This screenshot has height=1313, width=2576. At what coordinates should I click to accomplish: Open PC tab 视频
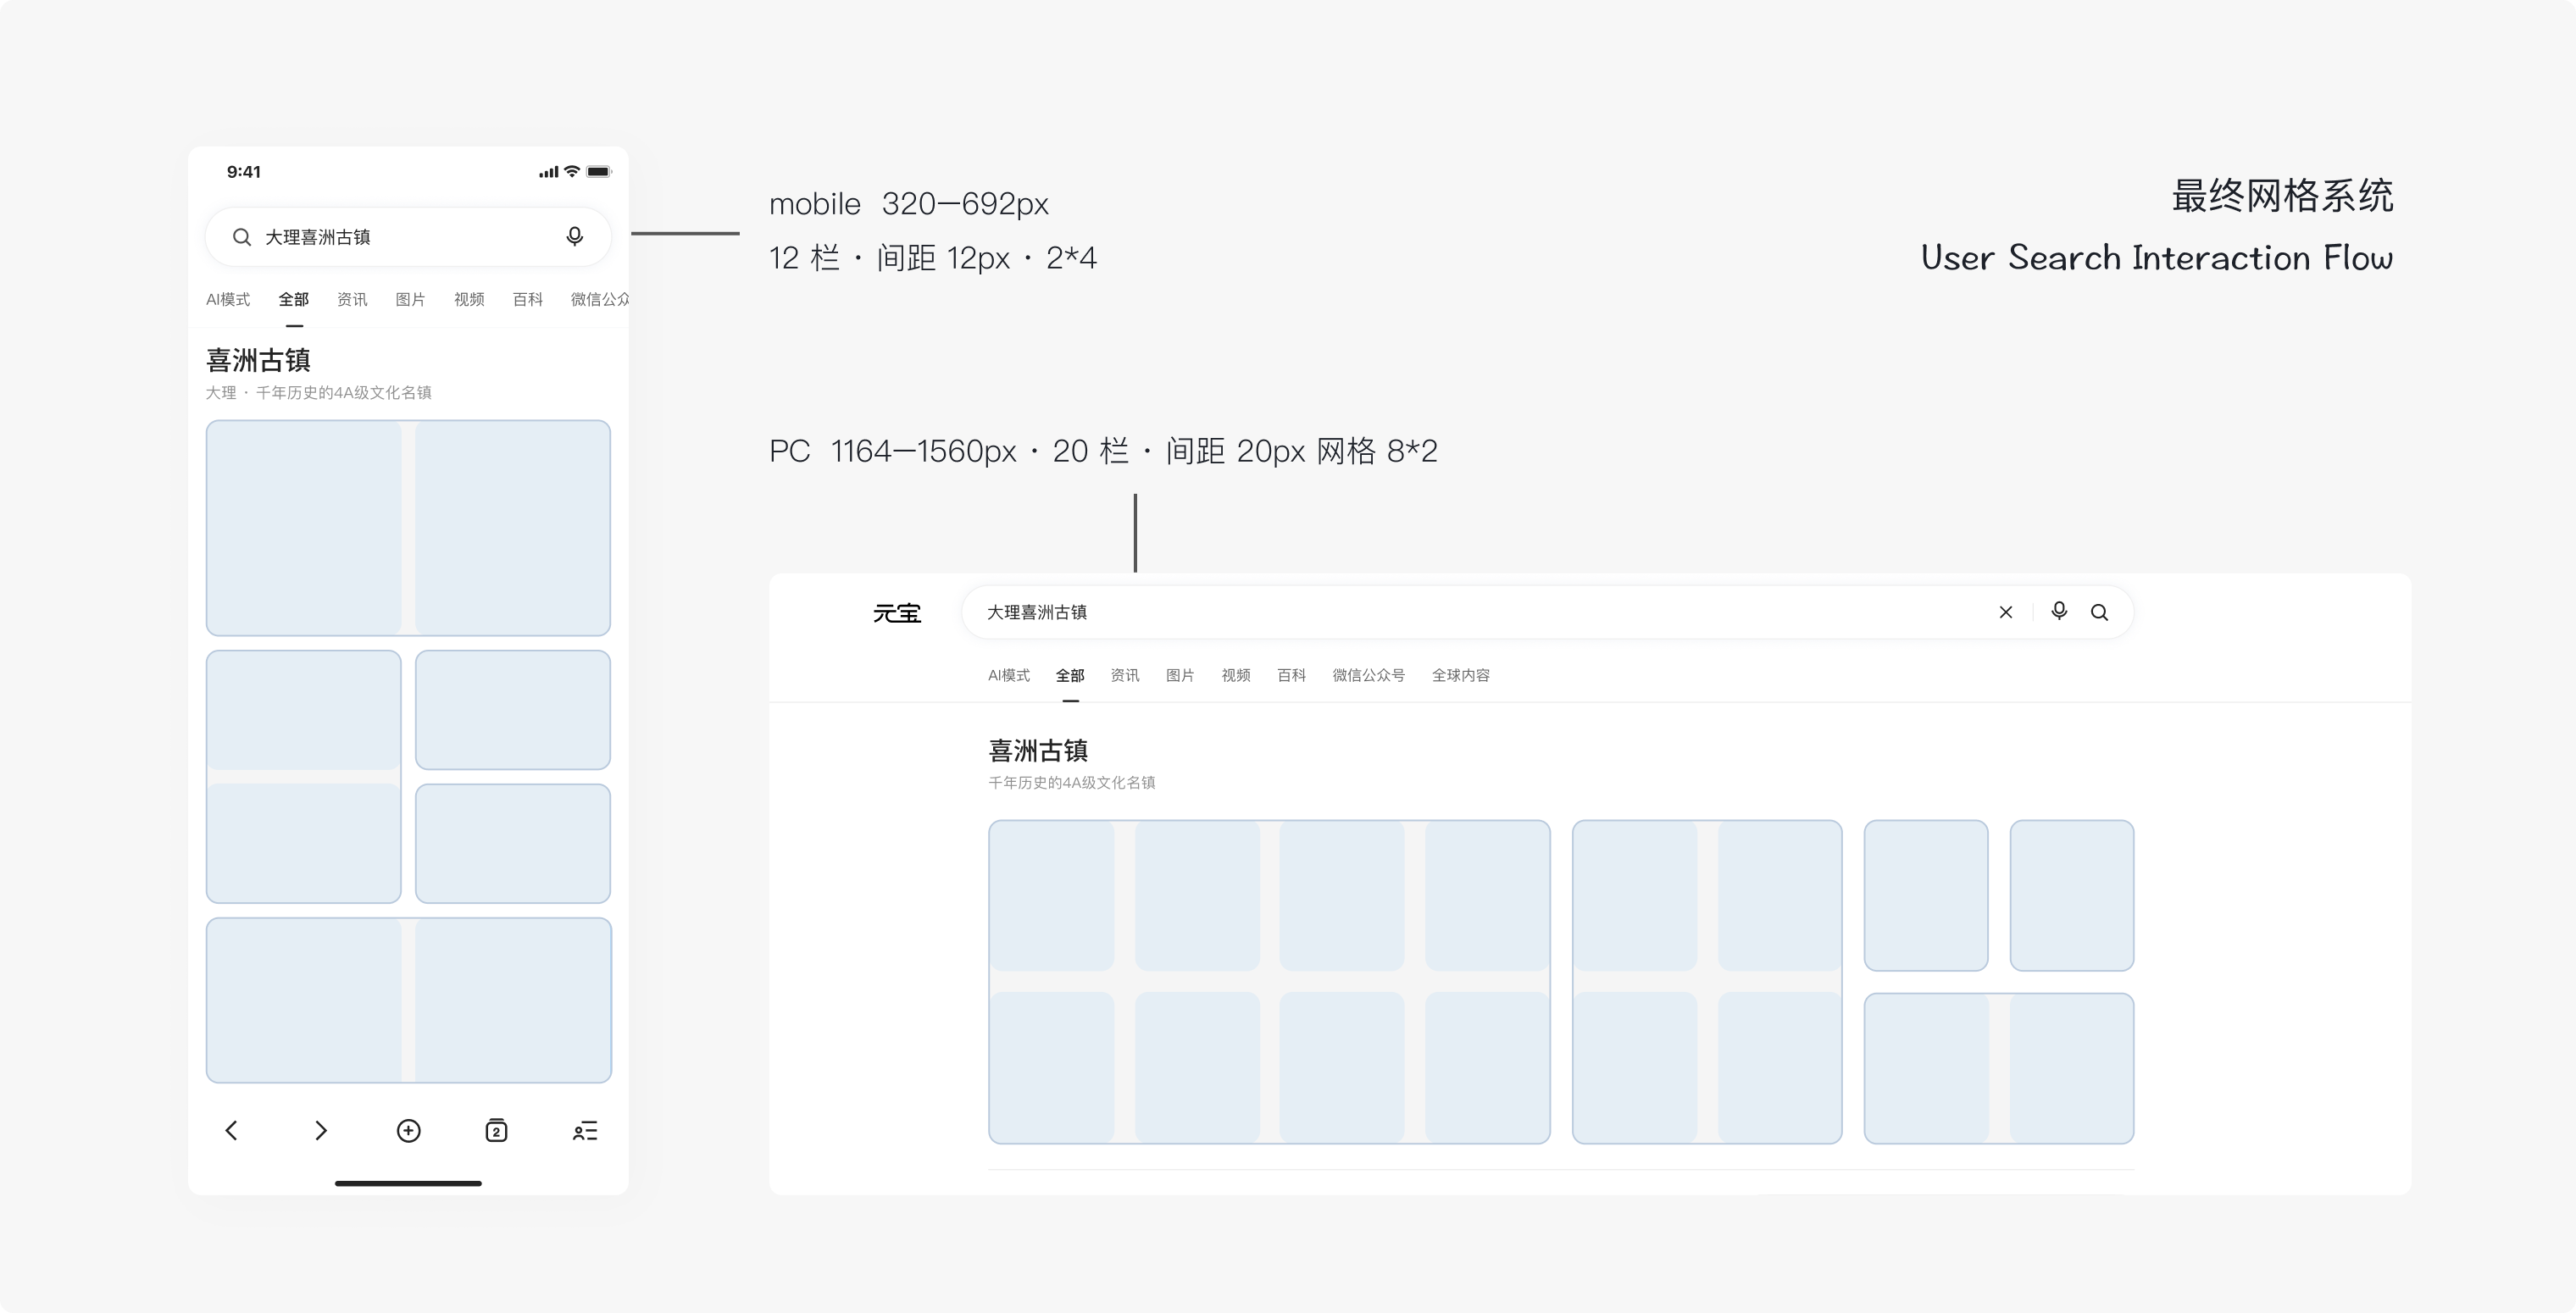(x=1236, y=675)
